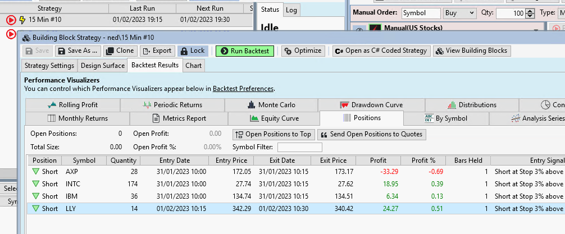Open the Backtest Preferences link

pyautogui.click(x=243, y=89)
